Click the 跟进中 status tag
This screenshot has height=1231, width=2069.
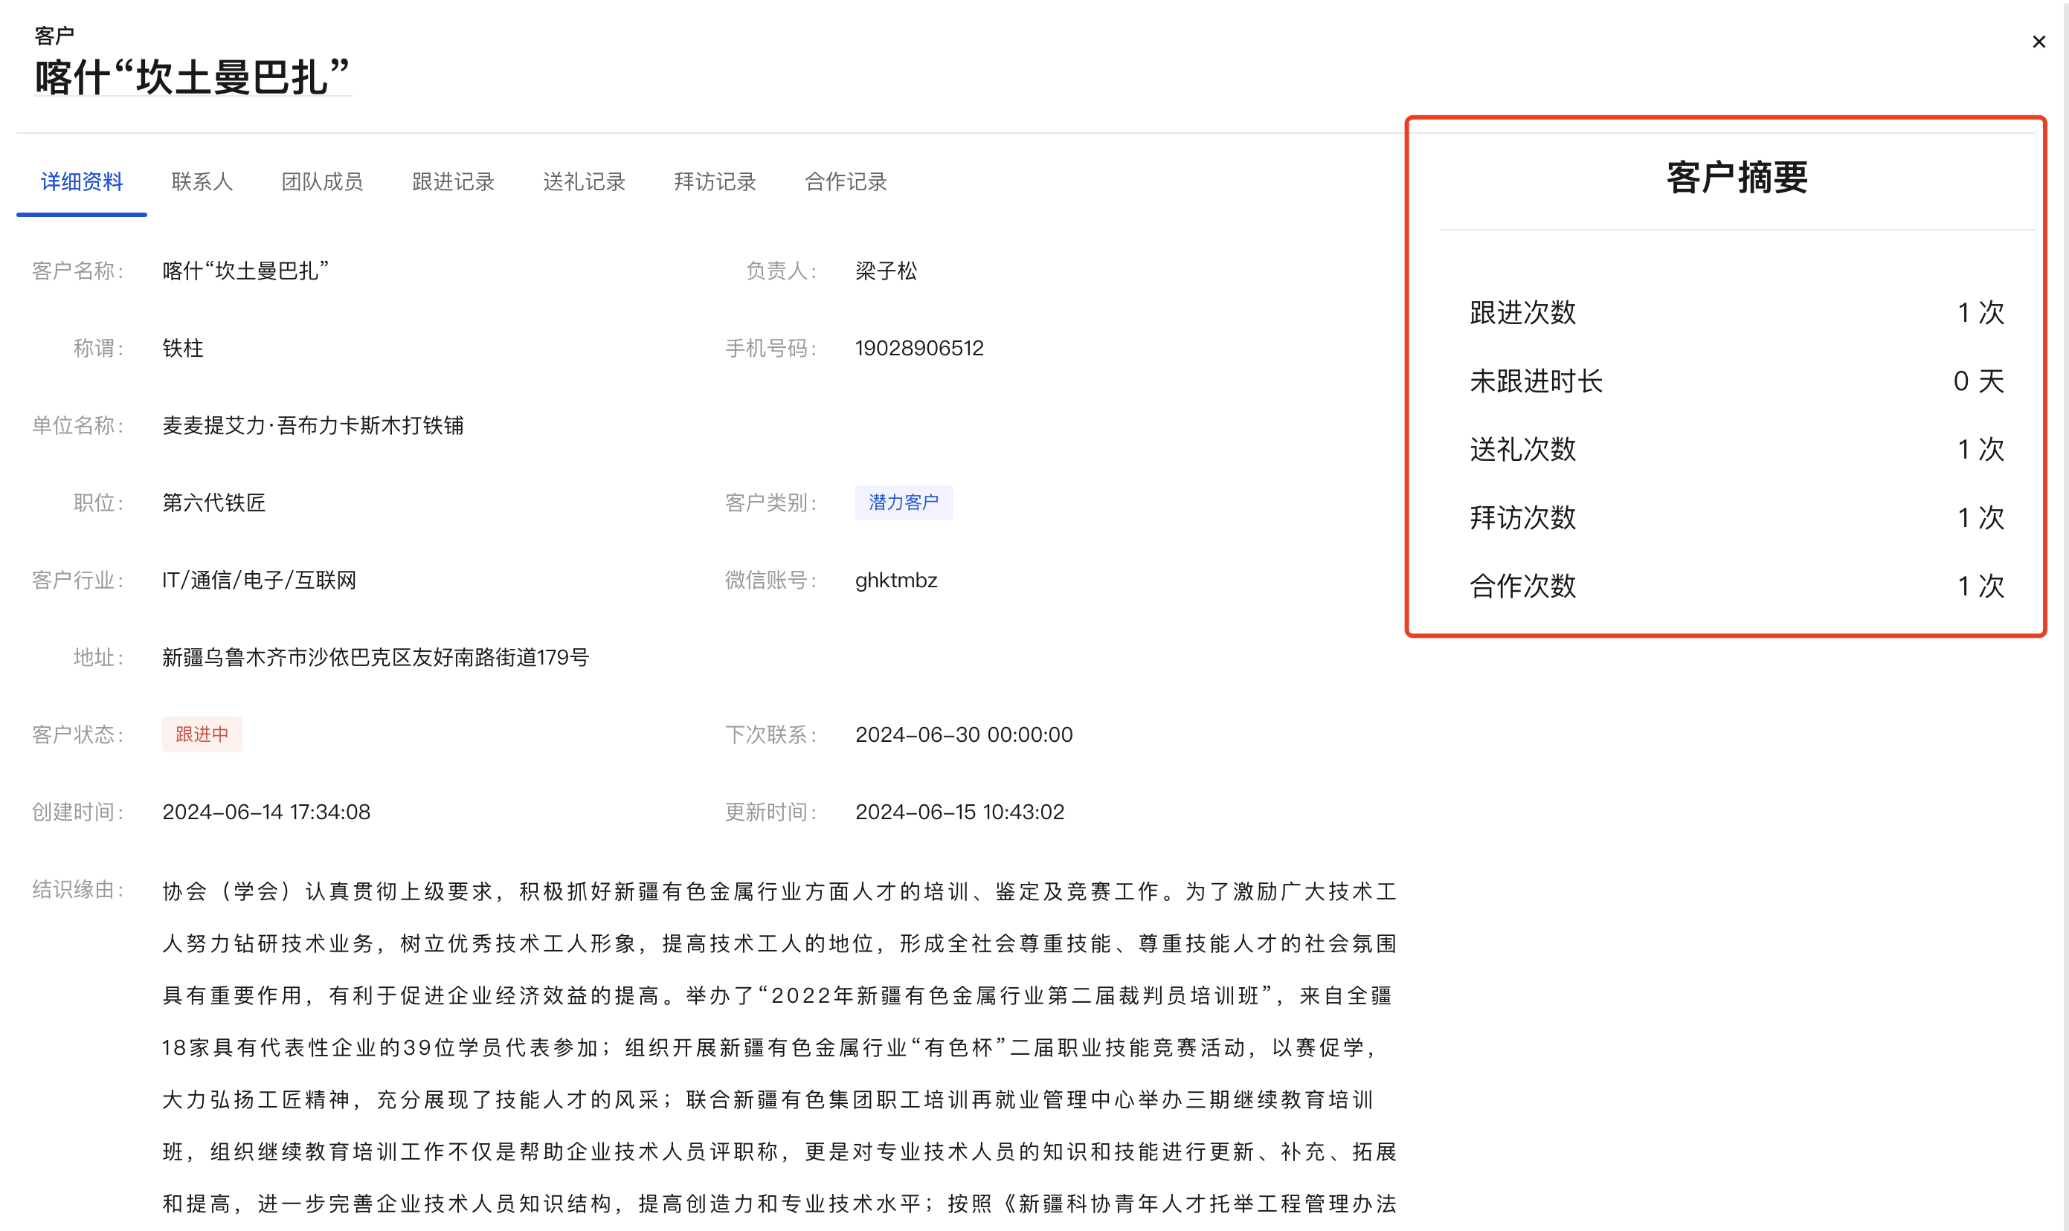(x=202, y=735)
